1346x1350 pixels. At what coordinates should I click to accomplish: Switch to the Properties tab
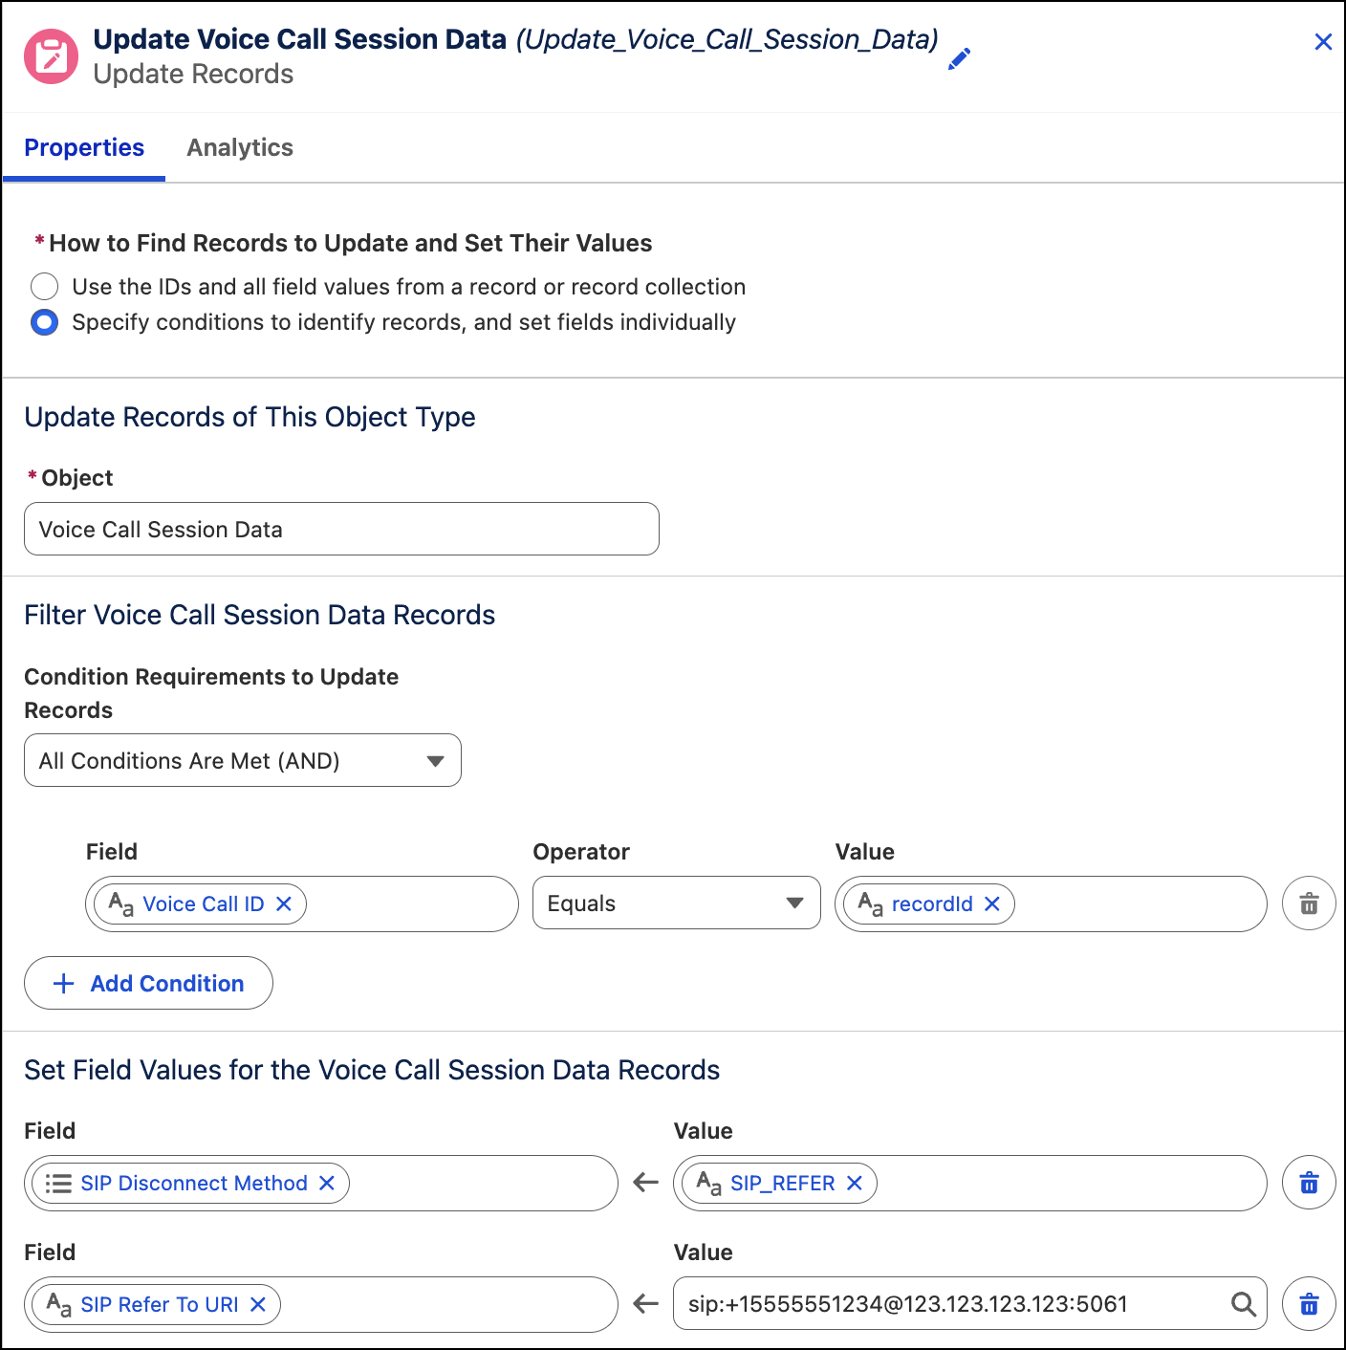pyautogui.click(x=84, y=148)
